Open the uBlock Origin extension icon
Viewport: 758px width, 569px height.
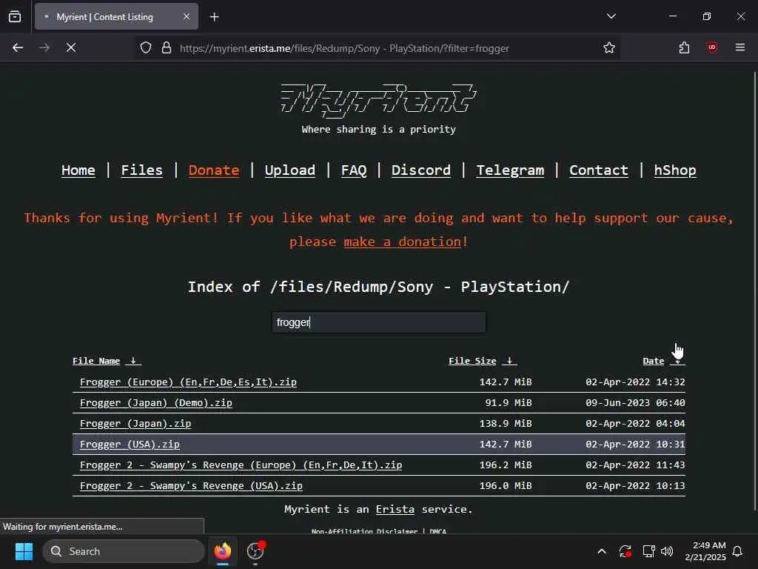pyautogui.click(x=712, y=47)
